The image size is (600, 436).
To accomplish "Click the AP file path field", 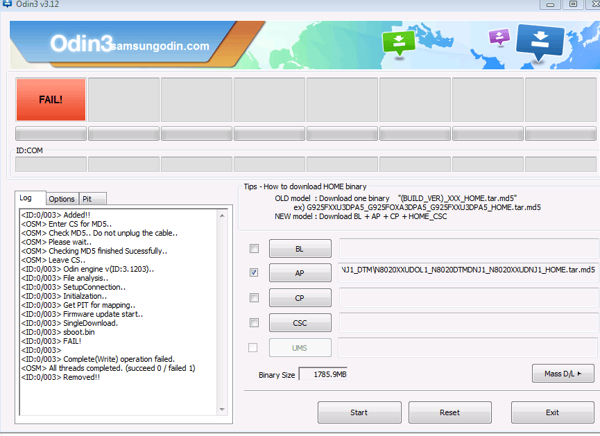I will pyautogui.click(x=468, y=272).
